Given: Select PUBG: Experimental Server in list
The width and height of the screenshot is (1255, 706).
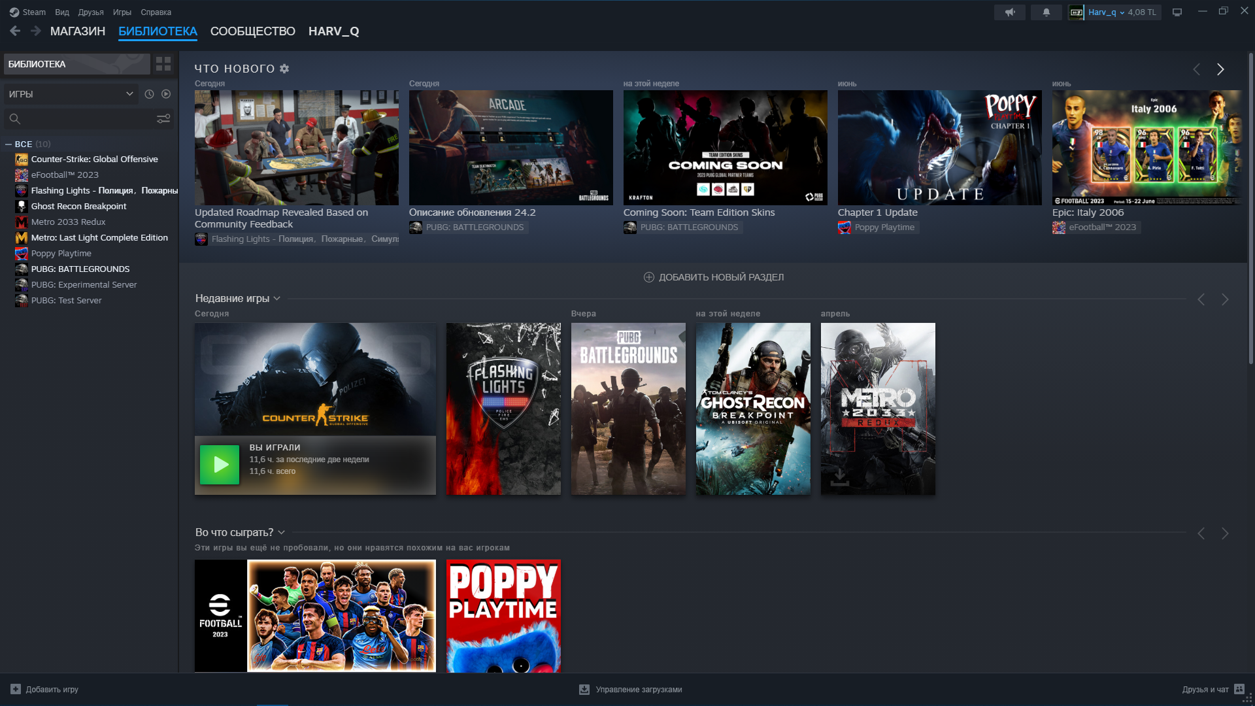Looking at the screenshot, I should (84, 285).
